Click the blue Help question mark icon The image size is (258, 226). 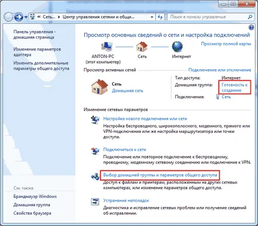(251, 27)
